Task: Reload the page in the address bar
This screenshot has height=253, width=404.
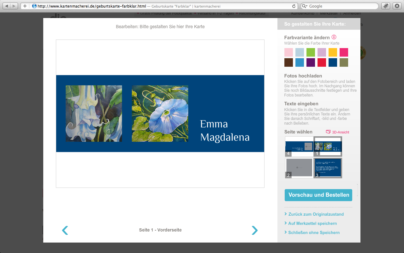Action: pyautogui.click(x=294, y=6)
